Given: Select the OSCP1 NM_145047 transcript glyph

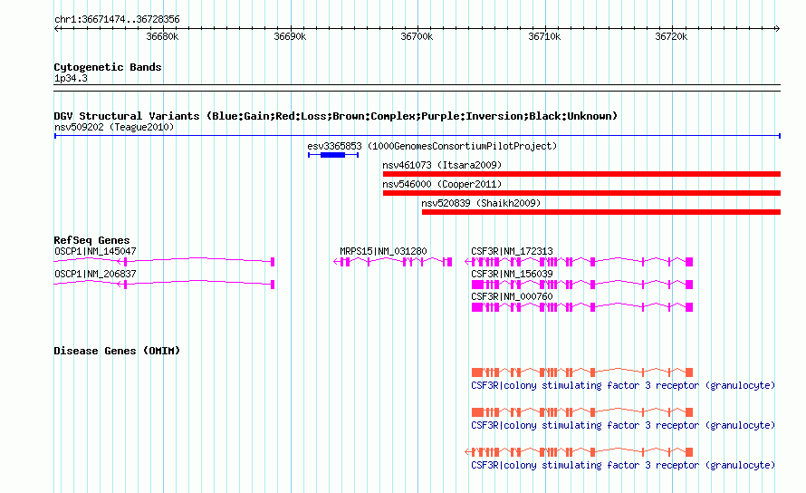Looking at the screenshot, I should point(165,261).
